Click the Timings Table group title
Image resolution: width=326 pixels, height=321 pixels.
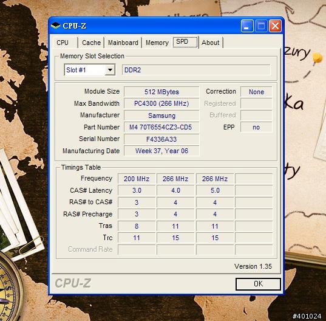(81, 167)
